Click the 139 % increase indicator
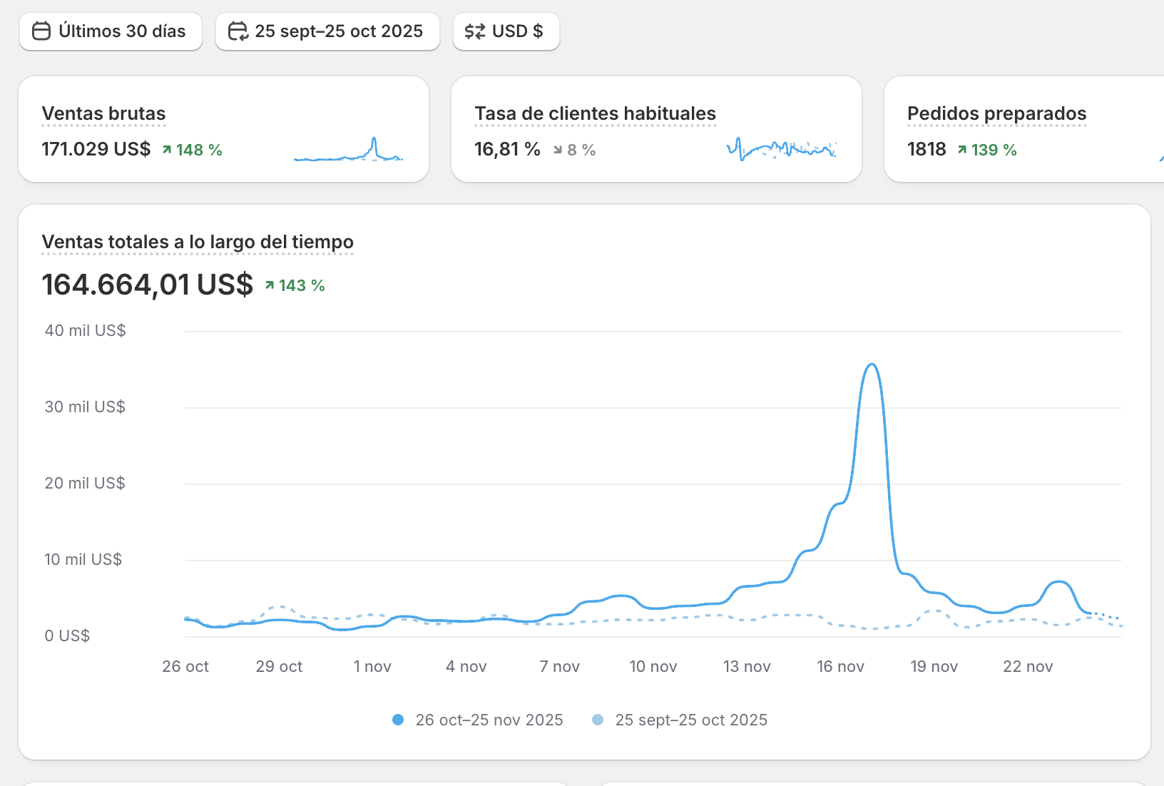The height and width of the screenshot is (786, 1164). click(986, 150)
